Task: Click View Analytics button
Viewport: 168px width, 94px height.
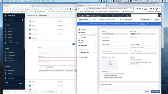Action: pos(145,20)
